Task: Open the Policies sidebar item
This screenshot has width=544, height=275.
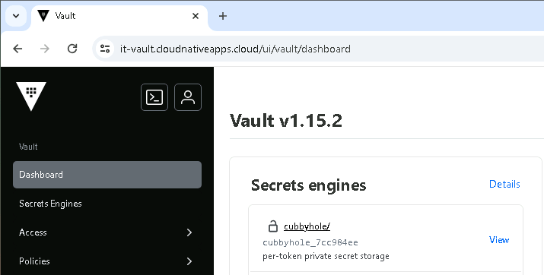Action: point(107,261)
